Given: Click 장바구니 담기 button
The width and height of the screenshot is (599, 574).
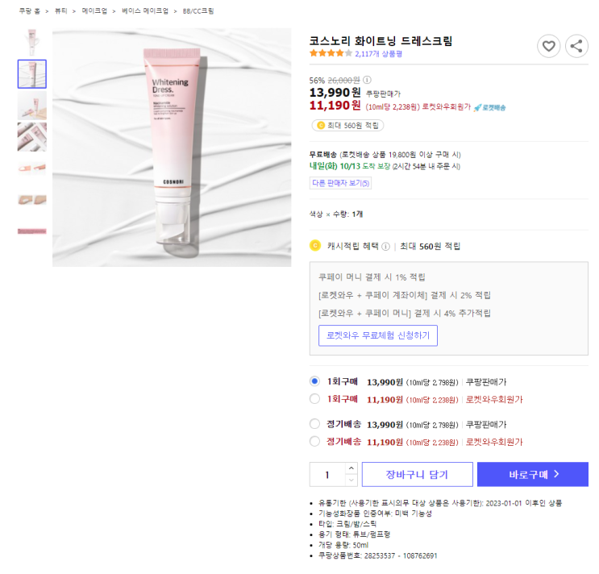Looking at the screenshot, I should (417, 474).
